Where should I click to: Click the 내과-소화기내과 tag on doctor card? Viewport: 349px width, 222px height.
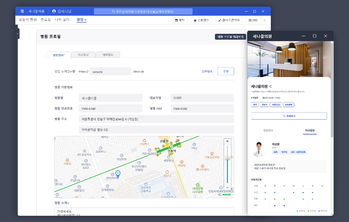click(x=298, y=152)
